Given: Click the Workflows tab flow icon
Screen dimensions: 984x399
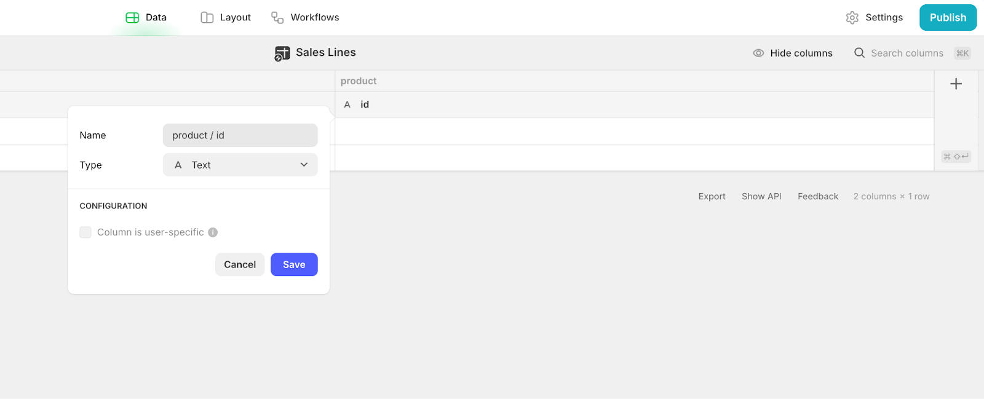Looking at the screenshot, I should click(277, 17).
